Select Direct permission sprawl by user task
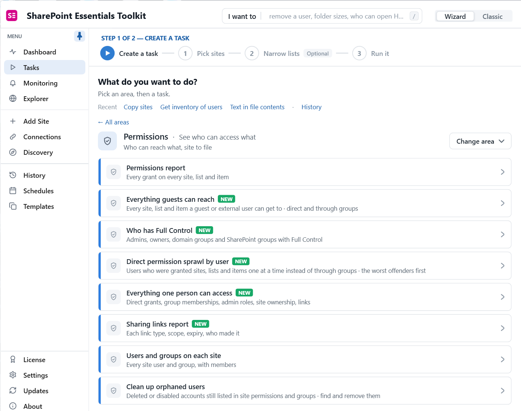Viewport: 521px width, 411px height. pyautogui.click(x=305, y=265)
